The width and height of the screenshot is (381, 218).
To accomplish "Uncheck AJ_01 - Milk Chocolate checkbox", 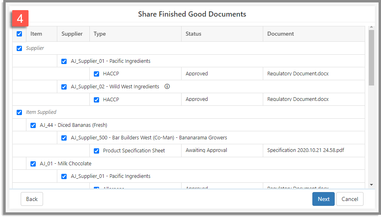I will pyautogui.click(x=33, y=164).
